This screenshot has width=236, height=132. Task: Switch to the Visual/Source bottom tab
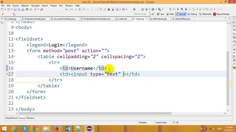point(11,118)
